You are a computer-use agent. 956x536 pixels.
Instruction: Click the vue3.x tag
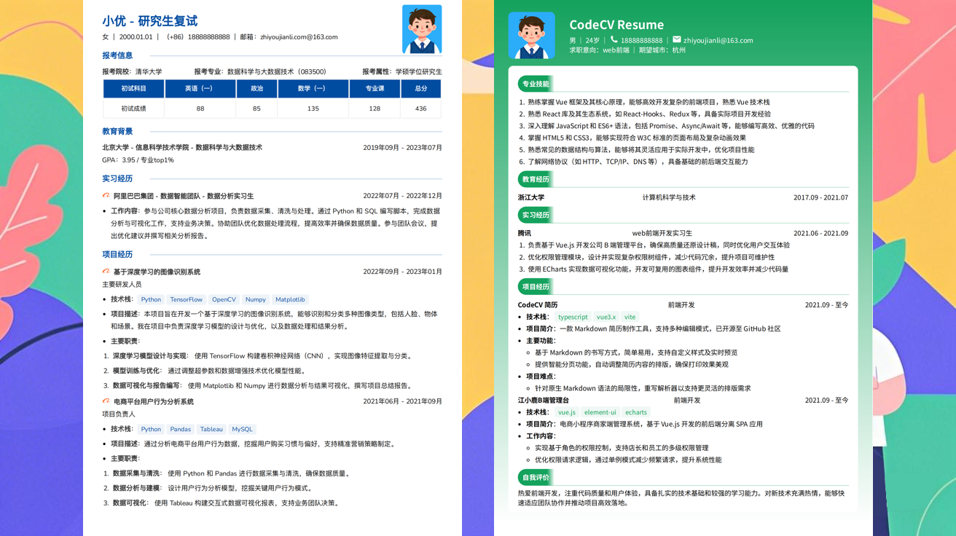pos(606,317)
